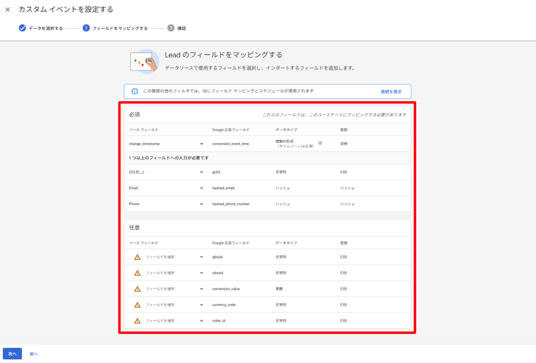Click warning icon in currency_code row

(x=137, y=305)
